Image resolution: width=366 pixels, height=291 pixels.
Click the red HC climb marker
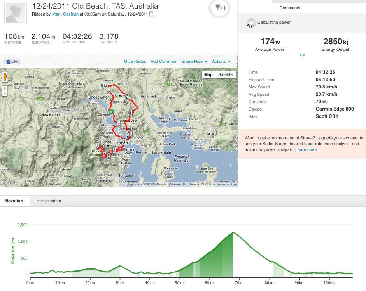click(101, 149)
